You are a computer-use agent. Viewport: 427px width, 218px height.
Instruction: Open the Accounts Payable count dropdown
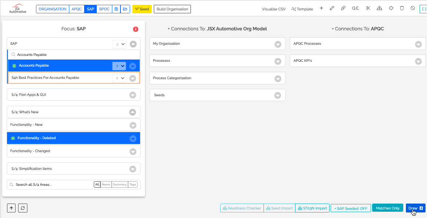coord(119,66)
